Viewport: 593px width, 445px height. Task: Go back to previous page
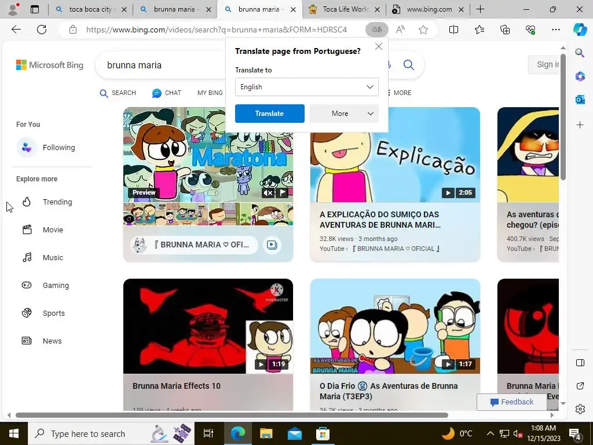(16, 30)
